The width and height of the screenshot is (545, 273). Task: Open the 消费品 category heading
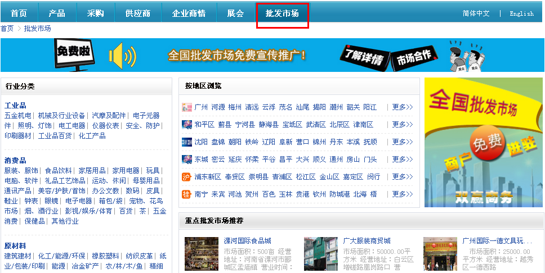15,160
